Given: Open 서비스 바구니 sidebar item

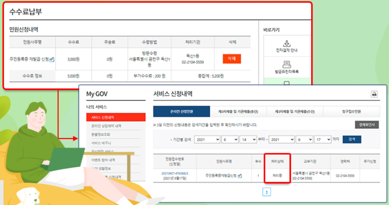Looking at the screenshot, I should coord(101,143).
